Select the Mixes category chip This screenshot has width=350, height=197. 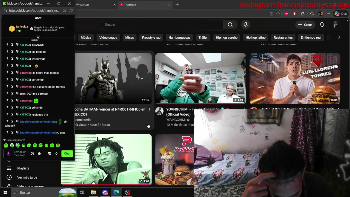130,37
